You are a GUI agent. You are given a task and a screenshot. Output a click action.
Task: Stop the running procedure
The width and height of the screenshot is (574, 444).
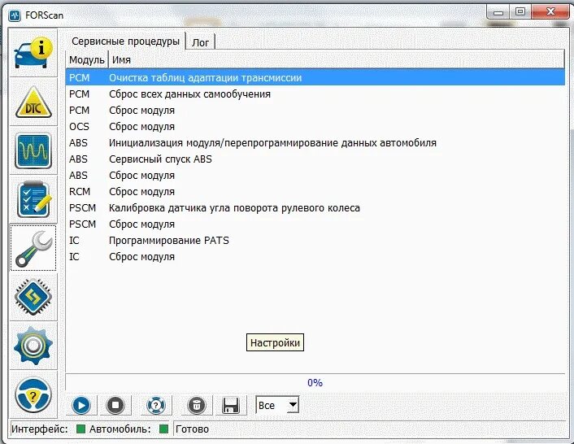coord(115,405)
